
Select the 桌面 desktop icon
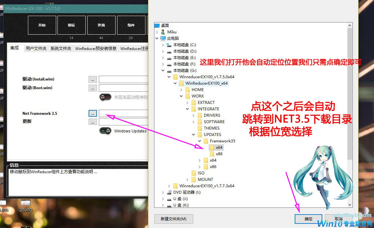click(x=157, y=26)
